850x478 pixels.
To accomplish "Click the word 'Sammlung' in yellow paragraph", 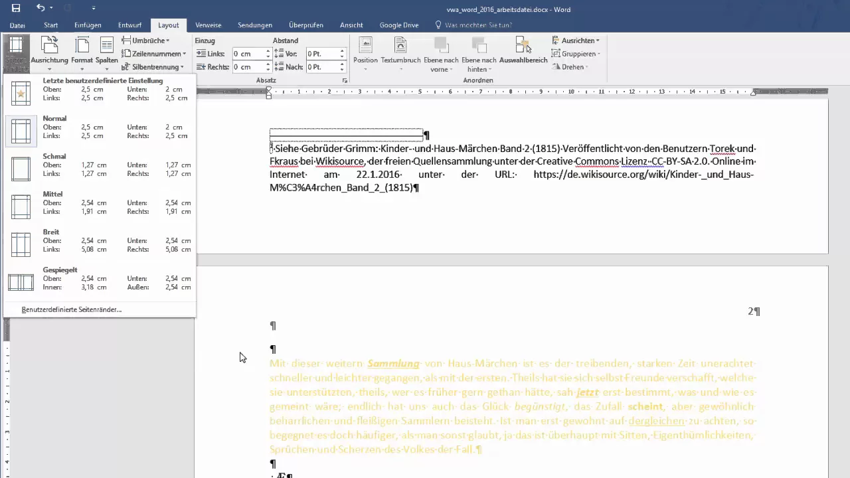I will click(x=393, y=364).
